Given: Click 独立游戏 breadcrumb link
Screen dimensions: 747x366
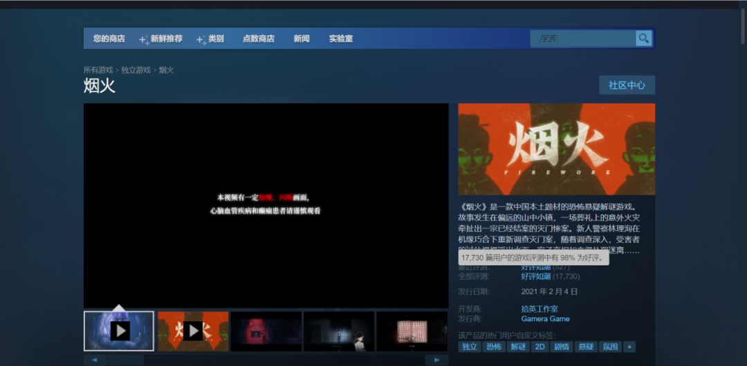Looking at the screenshot, I should [x=136, y=70].
